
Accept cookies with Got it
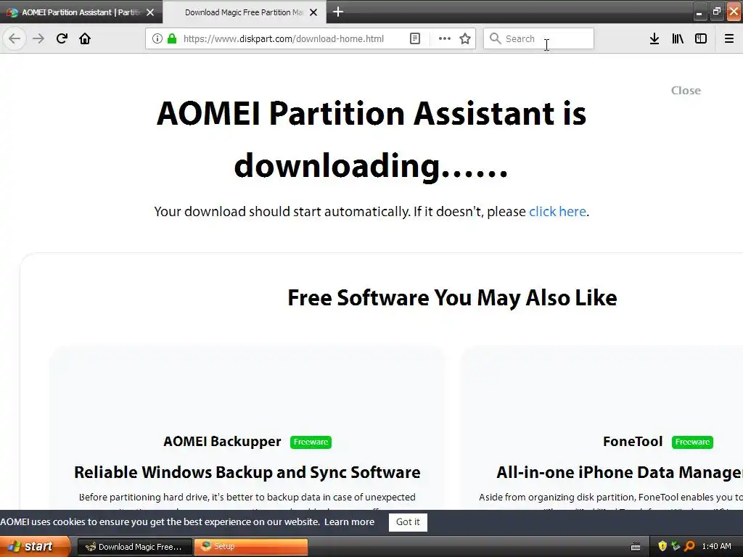tap(408, 522)
